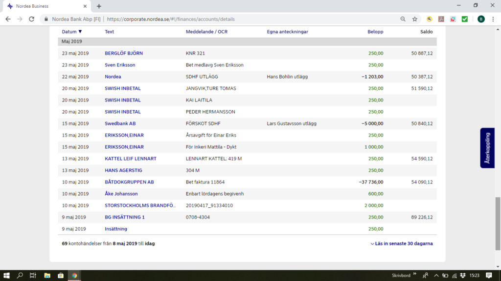The width and height of the screenshot is (501, 281).
Task: Select the Hans Bohlin utlägg note
Action: (x=287, y=77)
